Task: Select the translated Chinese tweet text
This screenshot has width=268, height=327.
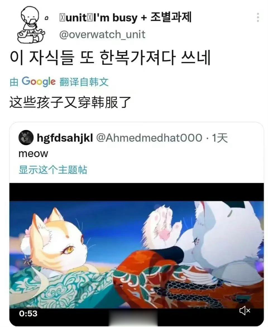Action: pyautogui.click(x=70, y=102)
